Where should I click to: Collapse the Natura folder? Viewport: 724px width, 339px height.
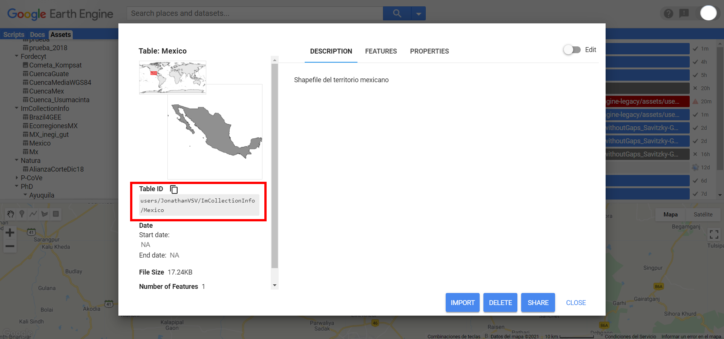17,160
